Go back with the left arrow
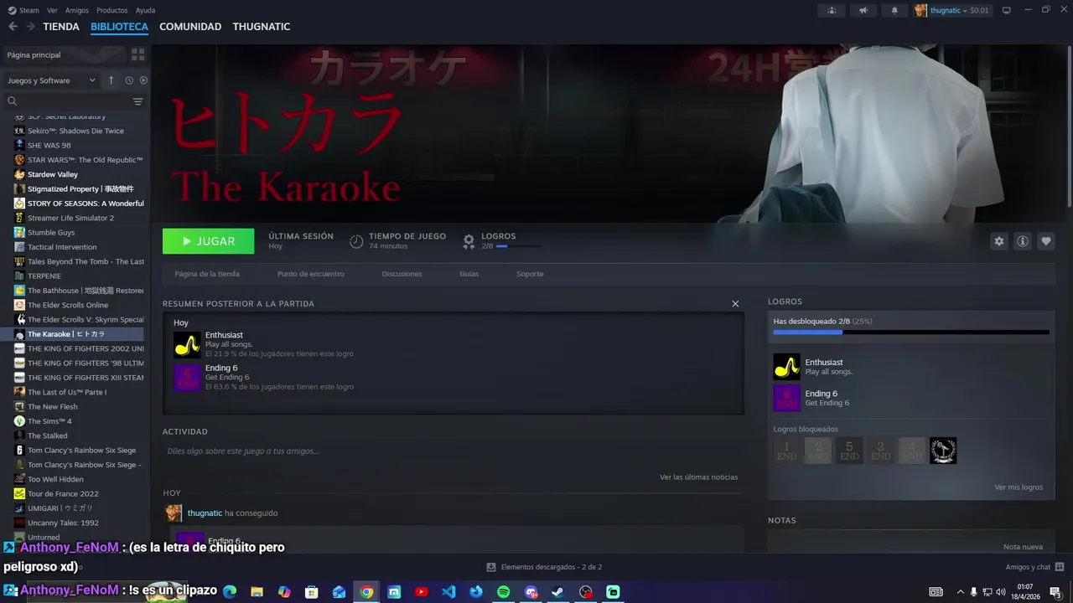 click(13, 27)
